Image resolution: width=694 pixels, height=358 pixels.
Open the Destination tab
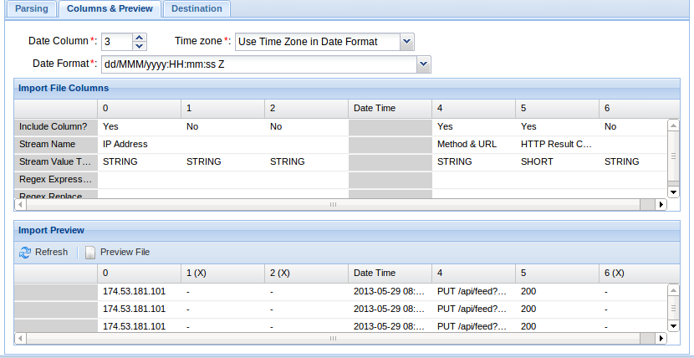[196, 8]
